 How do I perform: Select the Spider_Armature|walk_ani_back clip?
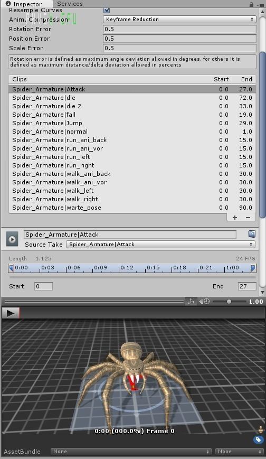132,174
